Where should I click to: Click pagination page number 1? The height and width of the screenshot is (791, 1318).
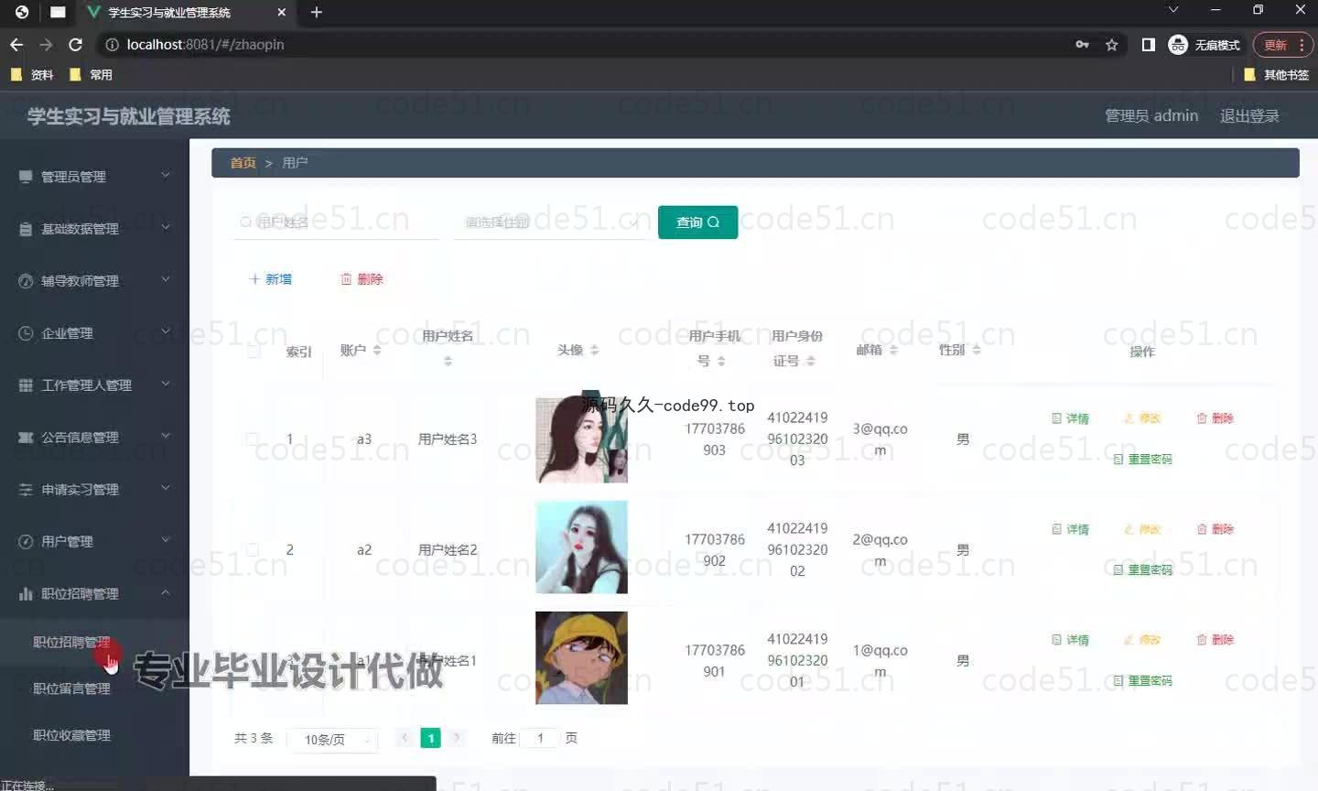tap(430, 738)
